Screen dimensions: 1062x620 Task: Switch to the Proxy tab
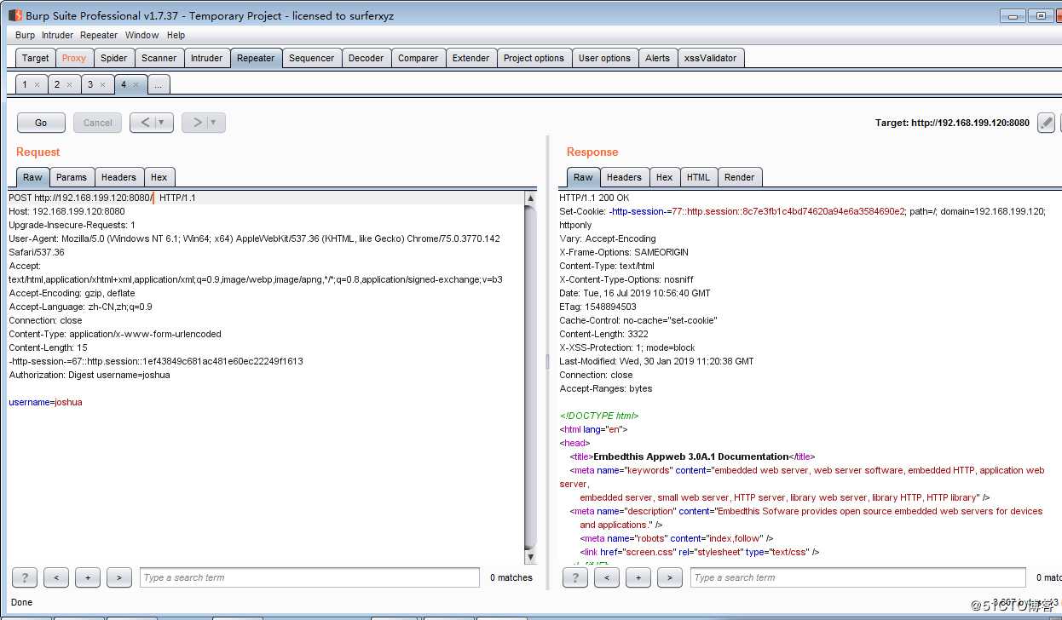(x=74, y=58)
